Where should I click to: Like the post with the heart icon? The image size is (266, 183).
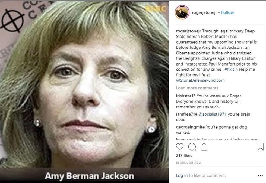(x=180, y=147)
